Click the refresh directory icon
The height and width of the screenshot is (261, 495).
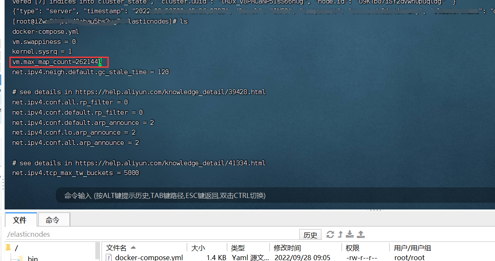tap(330, 235)
